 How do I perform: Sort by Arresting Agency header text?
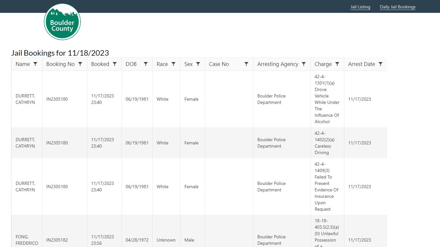tap(278, 64)
